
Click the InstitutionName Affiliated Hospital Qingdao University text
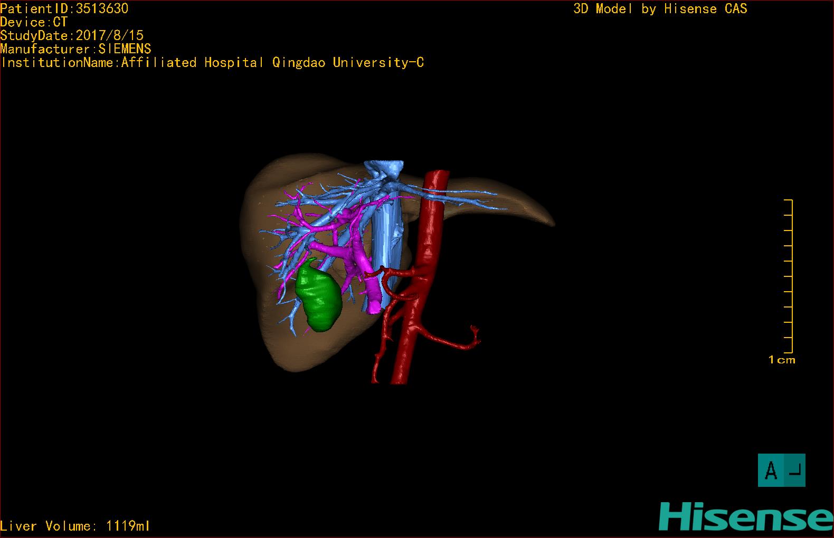pos(212,63)
